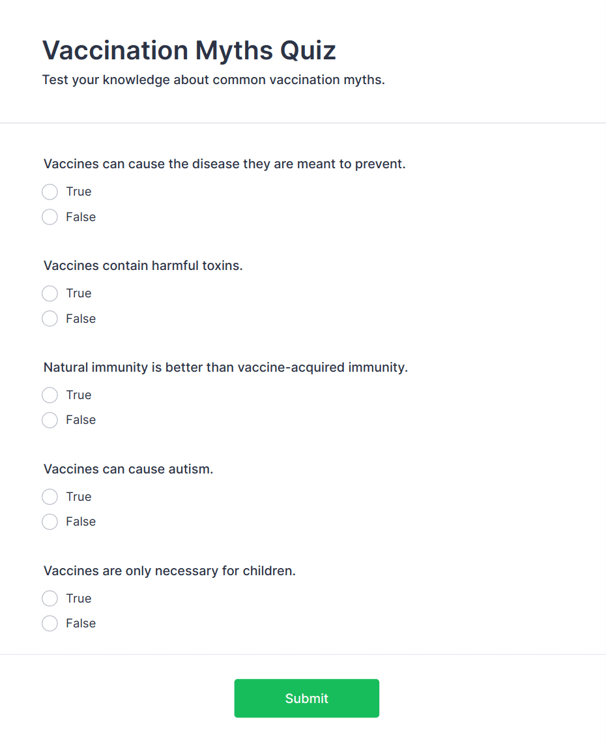Mark False for natural immunity is better

50,420
